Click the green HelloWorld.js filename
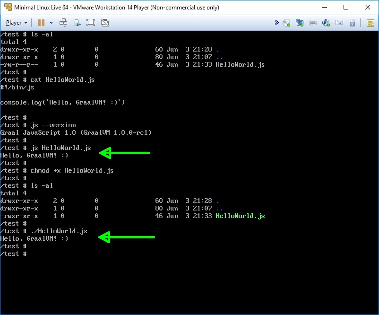379x315 pixels. coord(240,216)
